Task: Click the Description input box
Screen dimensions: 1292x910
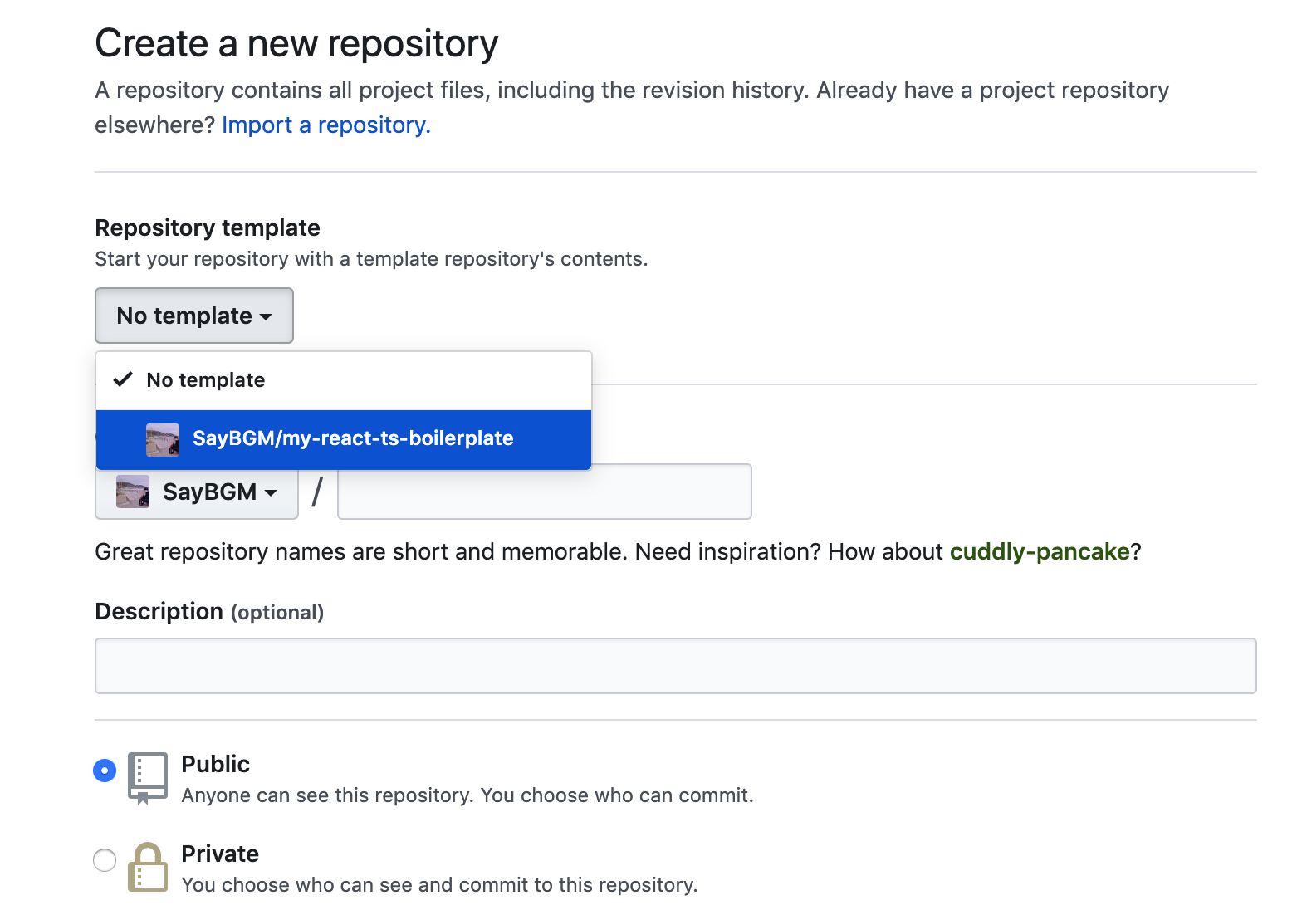Action: [675, 665]
